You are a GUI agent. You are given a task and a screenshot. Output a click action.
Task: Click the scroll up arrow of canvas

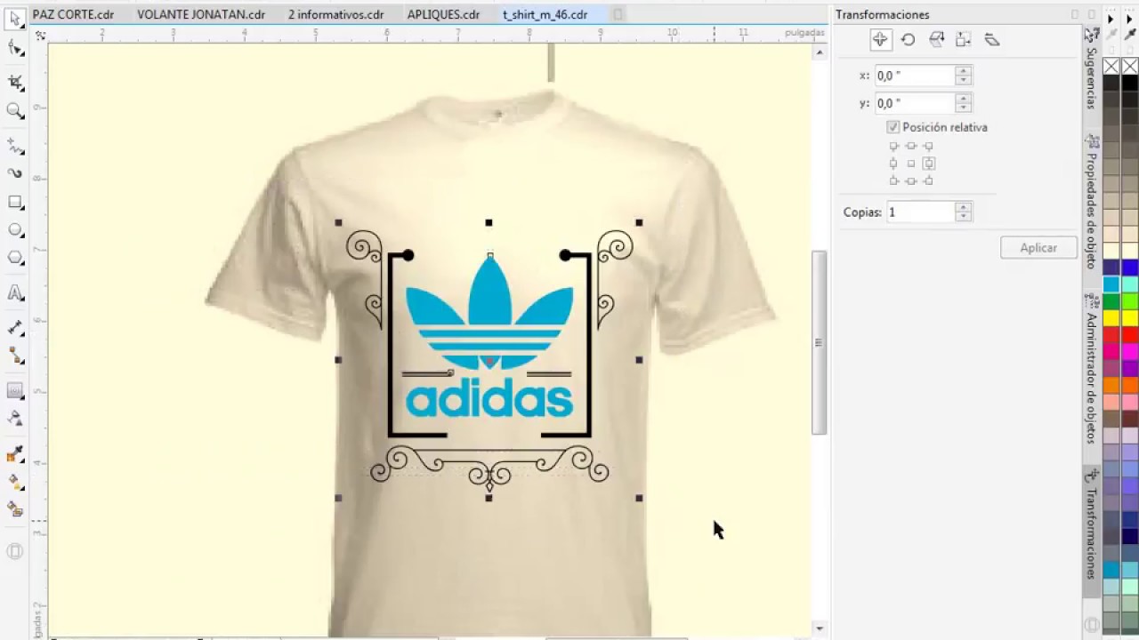tap(819, 53)
